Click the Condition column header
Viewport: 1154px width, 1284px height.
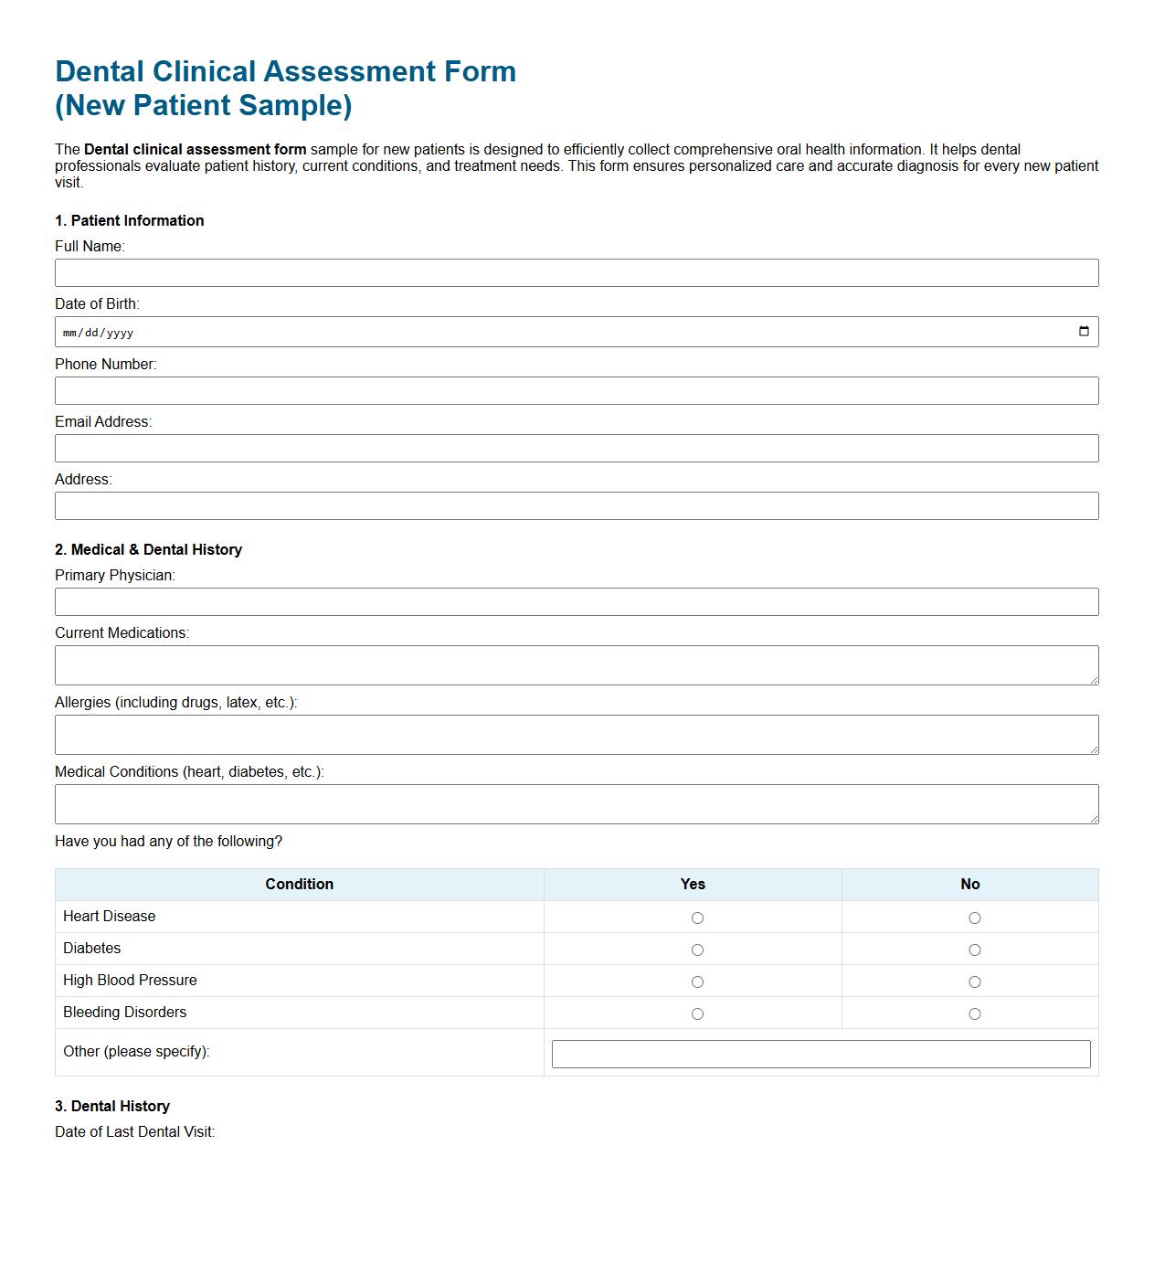point(299,884)
